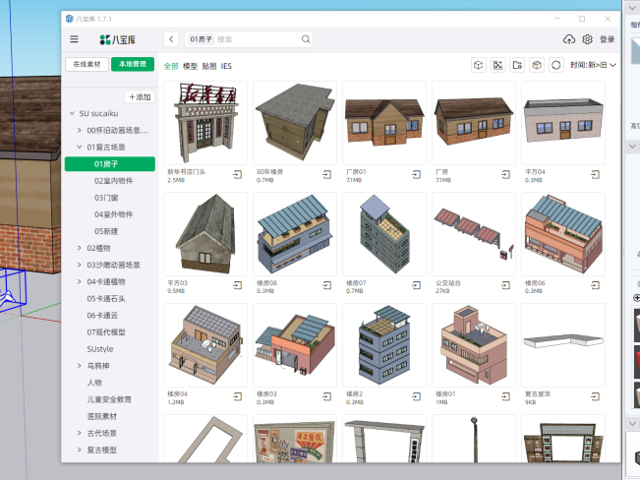Import the 楼房06 model via its icon
The width and height of the screenshot is (640, 480).
[595, 285]
